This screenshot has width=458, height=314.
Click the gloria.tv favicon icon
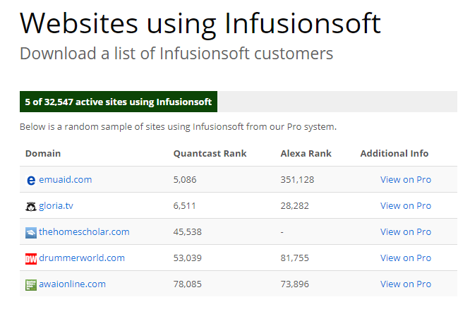[x=31, y=207]
